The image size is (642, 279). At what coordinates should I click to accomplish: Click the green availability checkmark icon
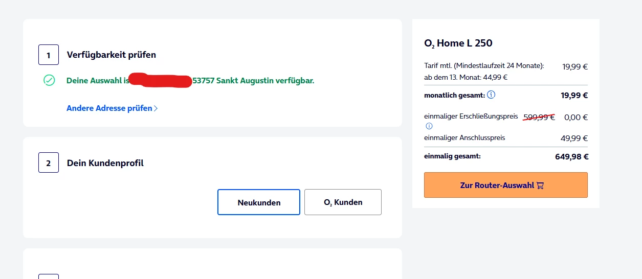(49, 80)
